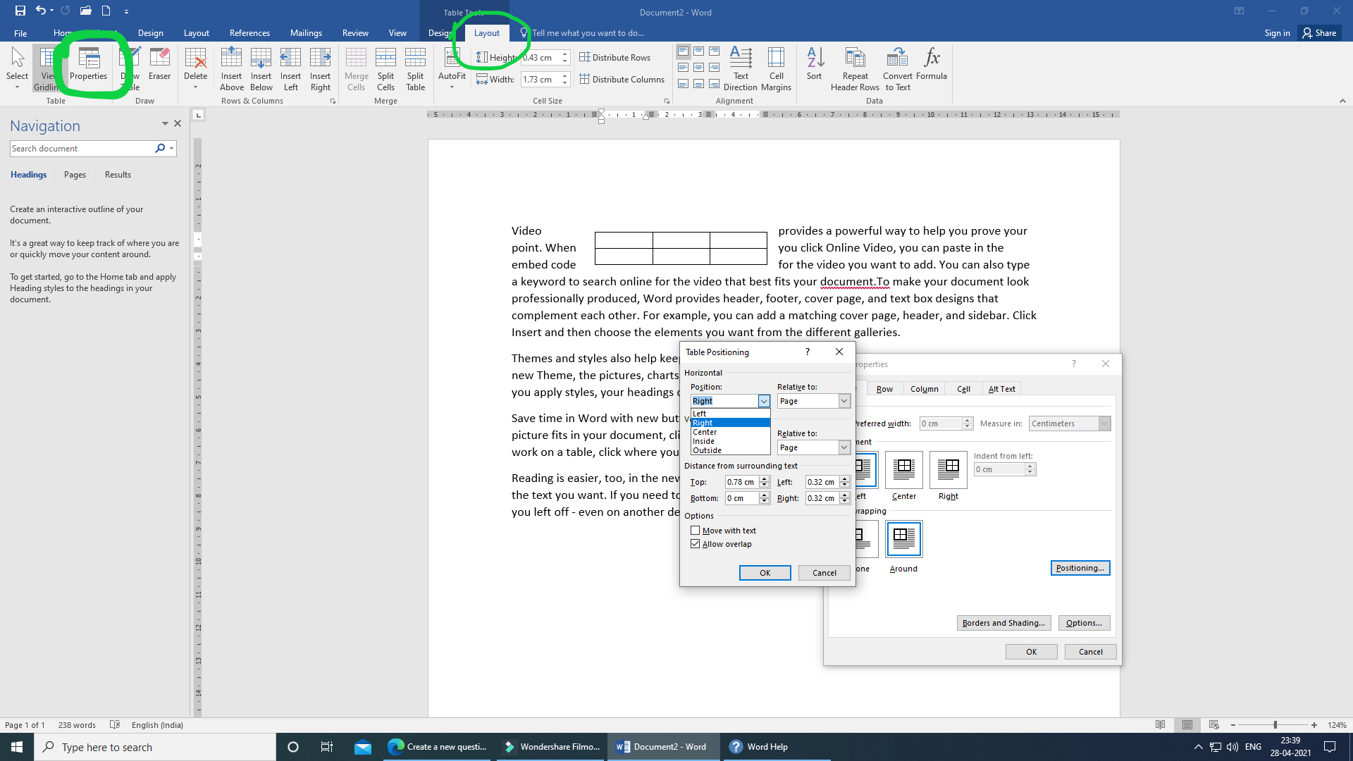The image size is (1353, 761).
Task: Toggle the Move with text checkbox
Action: coord(696,530)
